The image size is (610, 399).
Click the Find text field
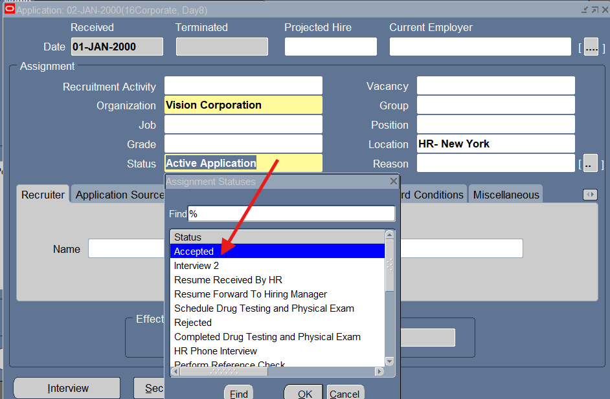click(291, 214)
